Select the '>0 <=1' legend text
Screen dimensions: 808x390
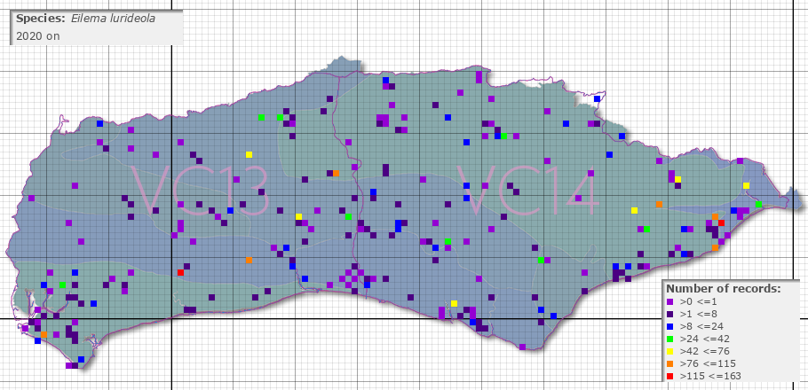(x=697, y=302)
